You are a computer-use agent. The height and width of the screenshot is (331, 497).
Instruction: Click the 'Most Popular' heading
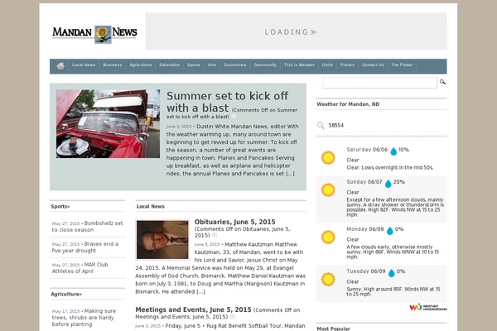[x=334, y=329]
